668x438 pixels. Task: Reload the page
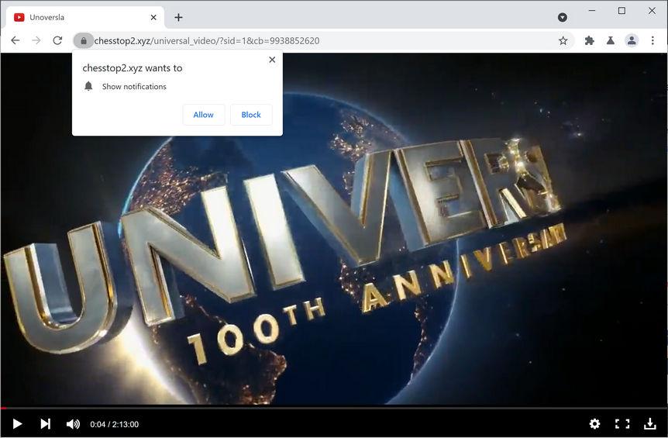[57, 40]
